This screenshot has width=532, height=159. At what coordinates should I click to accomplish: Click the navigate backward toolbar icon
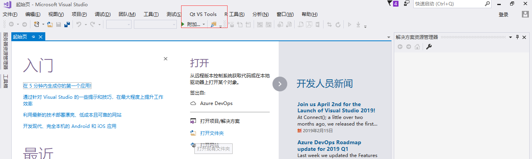[11, 24]
